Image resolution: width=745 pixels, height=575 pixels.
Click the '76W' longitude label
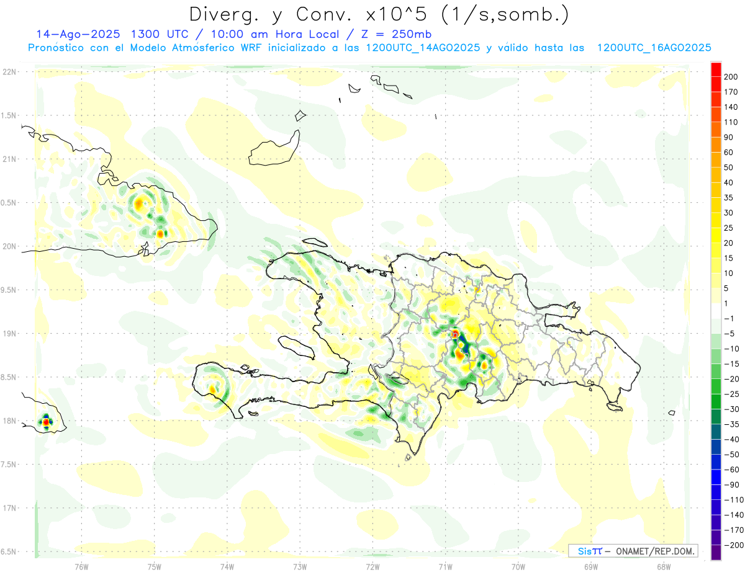[81, 566]
